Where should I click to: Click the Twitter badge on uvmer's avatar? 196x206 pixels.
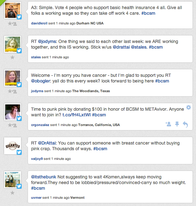[x=19, y=186]
